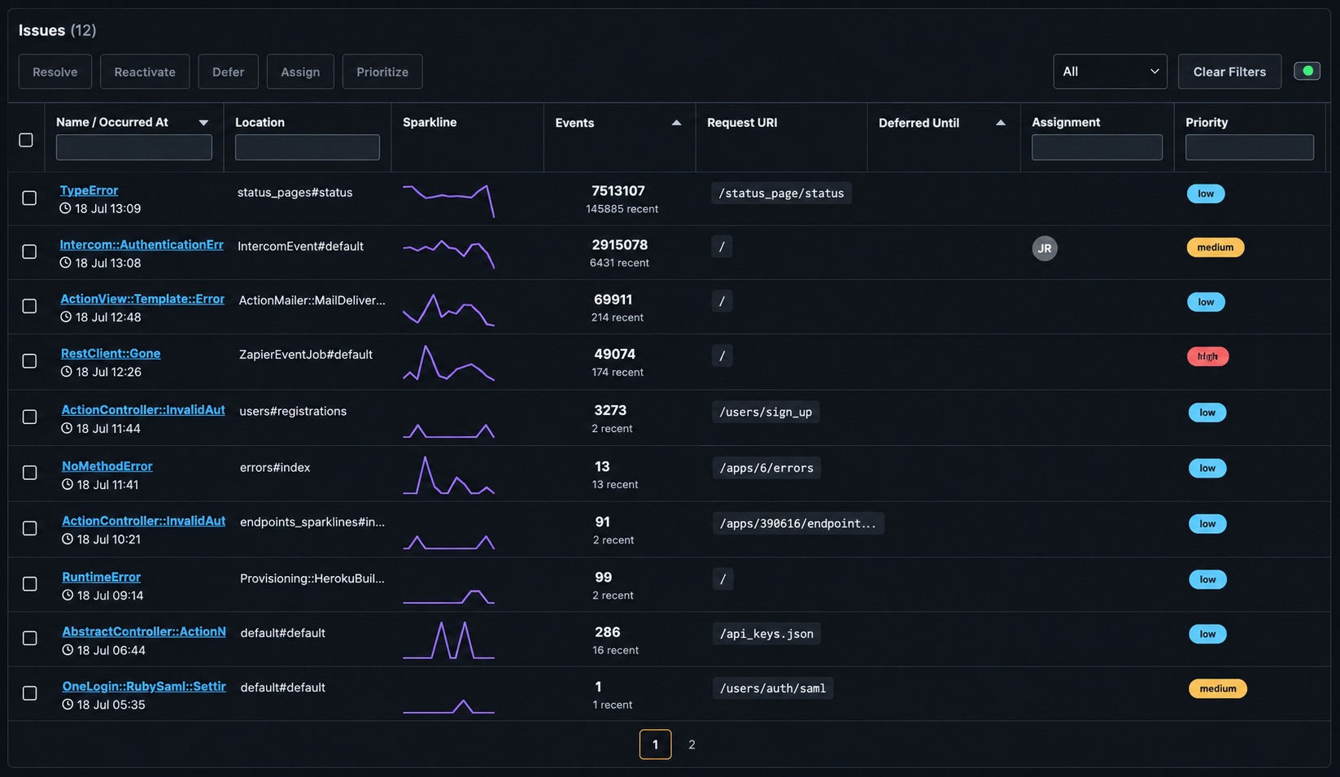
Task: Click the /apps/6/errors request URI
Action: pyautogui.click(x=766, y=468)
